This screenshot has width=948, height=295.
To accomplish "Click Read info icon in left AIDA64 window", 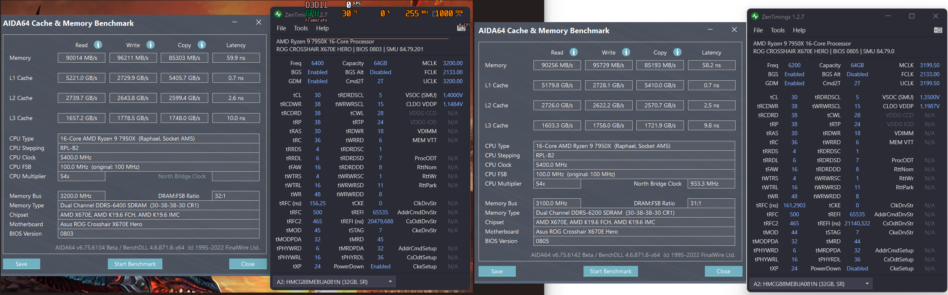I will [98, 45].
